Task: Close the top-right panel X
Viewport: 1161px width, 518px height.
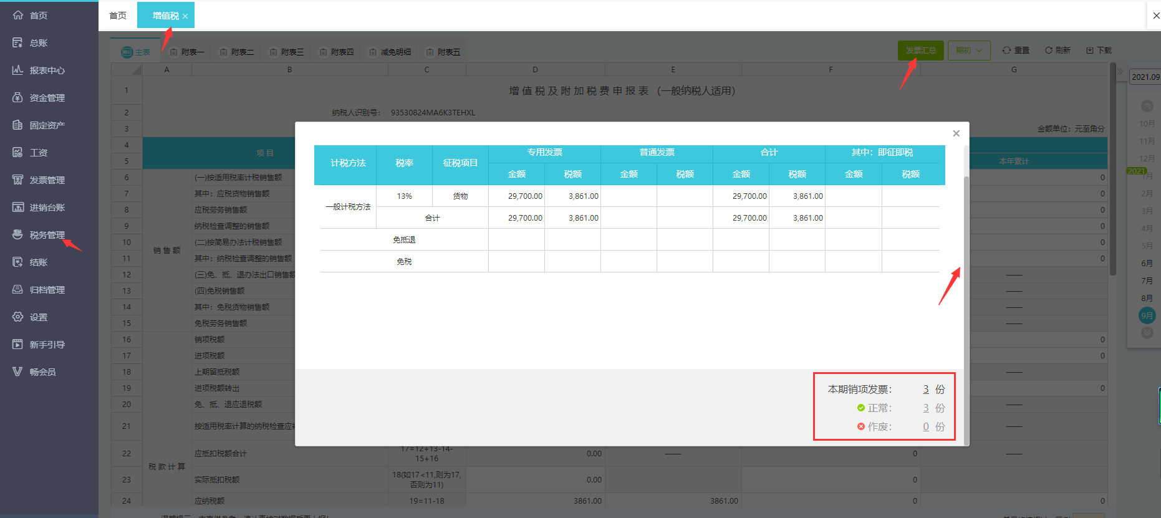Action: click(x=1156, y=16)
